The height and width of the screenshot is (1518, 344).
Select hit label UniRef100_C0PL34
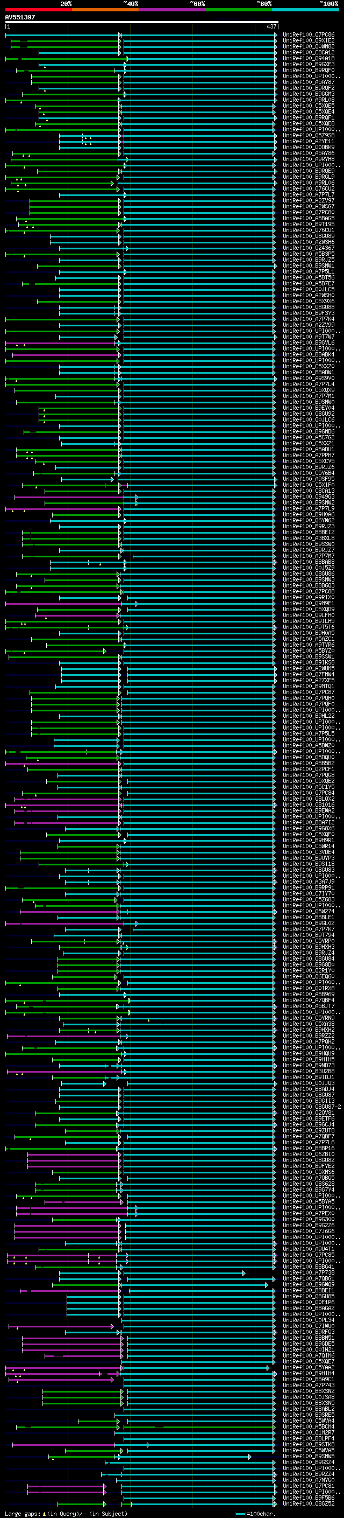(x=309, y=1320)
